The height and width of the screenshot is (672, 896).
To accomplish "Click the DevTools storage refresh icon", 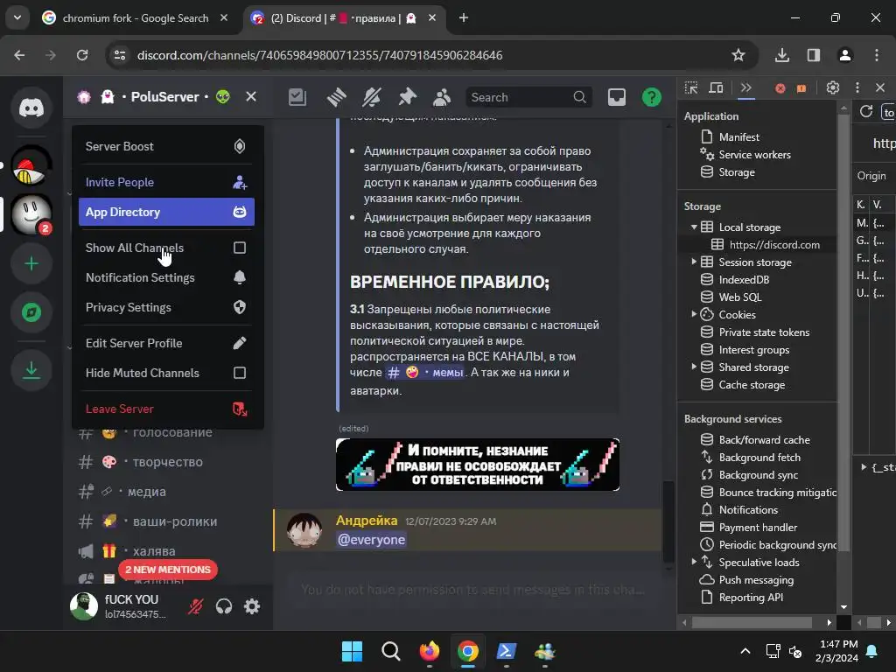I will [x=866, y=111].
